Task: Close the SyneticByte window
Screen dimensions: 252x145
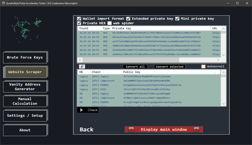Action: point(247,3)
